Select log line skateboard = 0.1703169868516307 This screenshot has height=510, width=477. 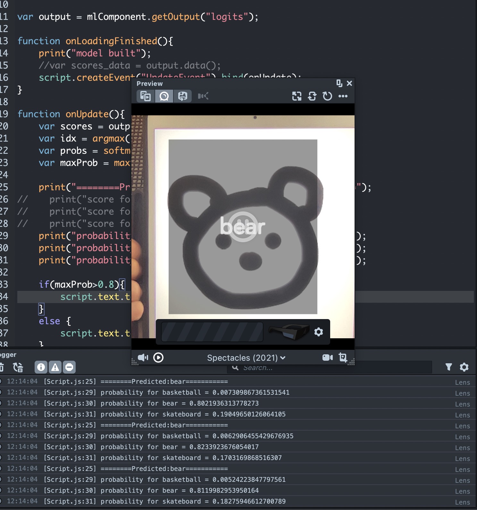238,458
